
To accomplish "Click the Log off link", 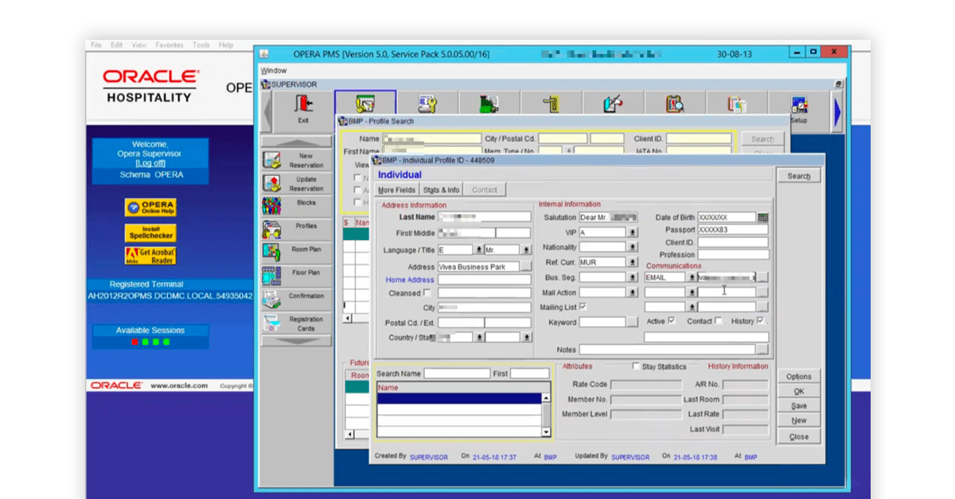I will pos(150,163).
